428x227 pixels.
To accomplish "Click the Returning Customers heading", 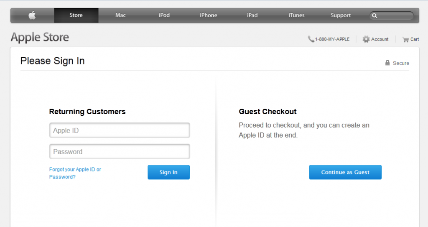I will 87,112.
